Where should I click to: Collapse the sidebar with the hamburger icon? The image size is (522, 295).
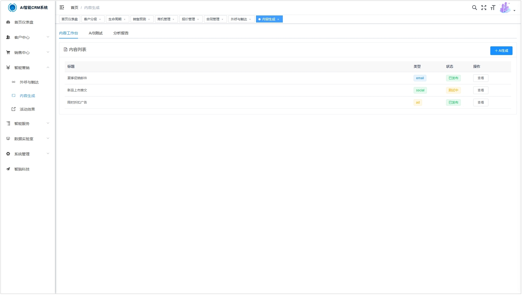click(62, 8)
